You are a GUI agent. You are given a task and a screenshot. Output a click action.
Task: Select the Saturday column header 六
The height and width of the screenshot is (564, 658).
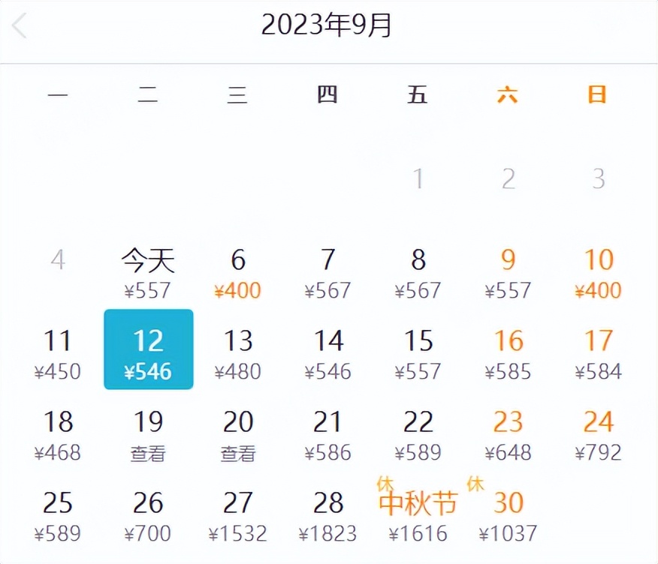pos(508,95)
